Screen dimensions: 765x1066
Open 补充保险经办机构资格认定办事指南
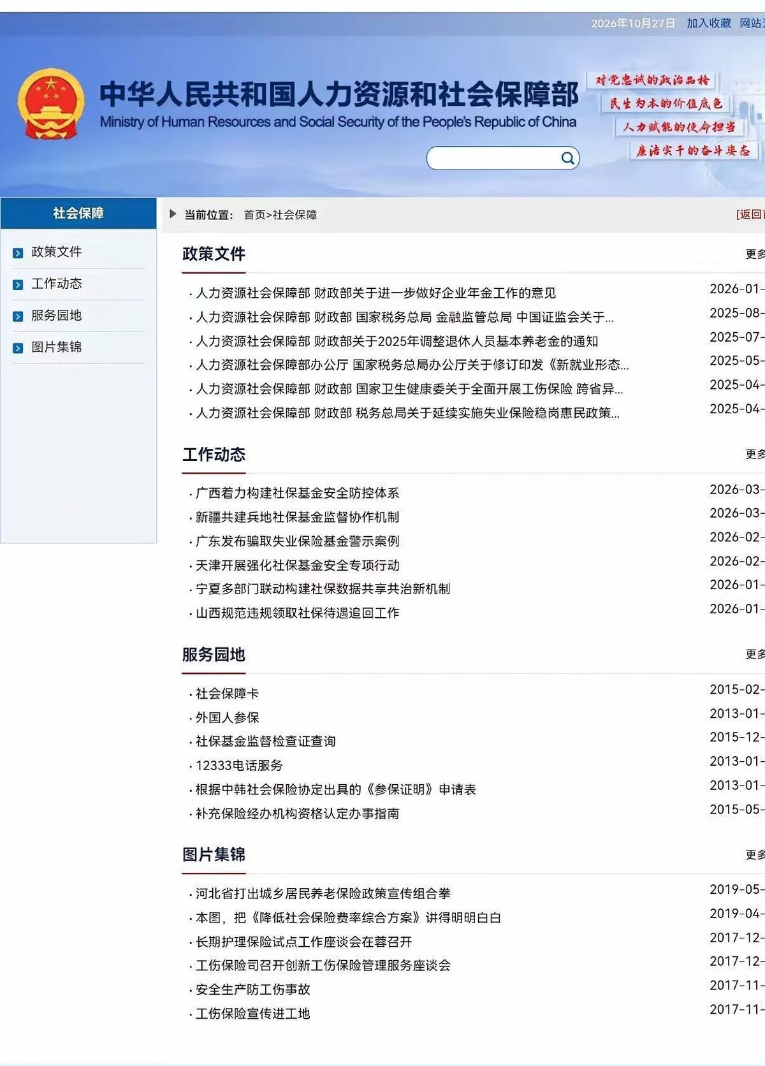point(297,814)
